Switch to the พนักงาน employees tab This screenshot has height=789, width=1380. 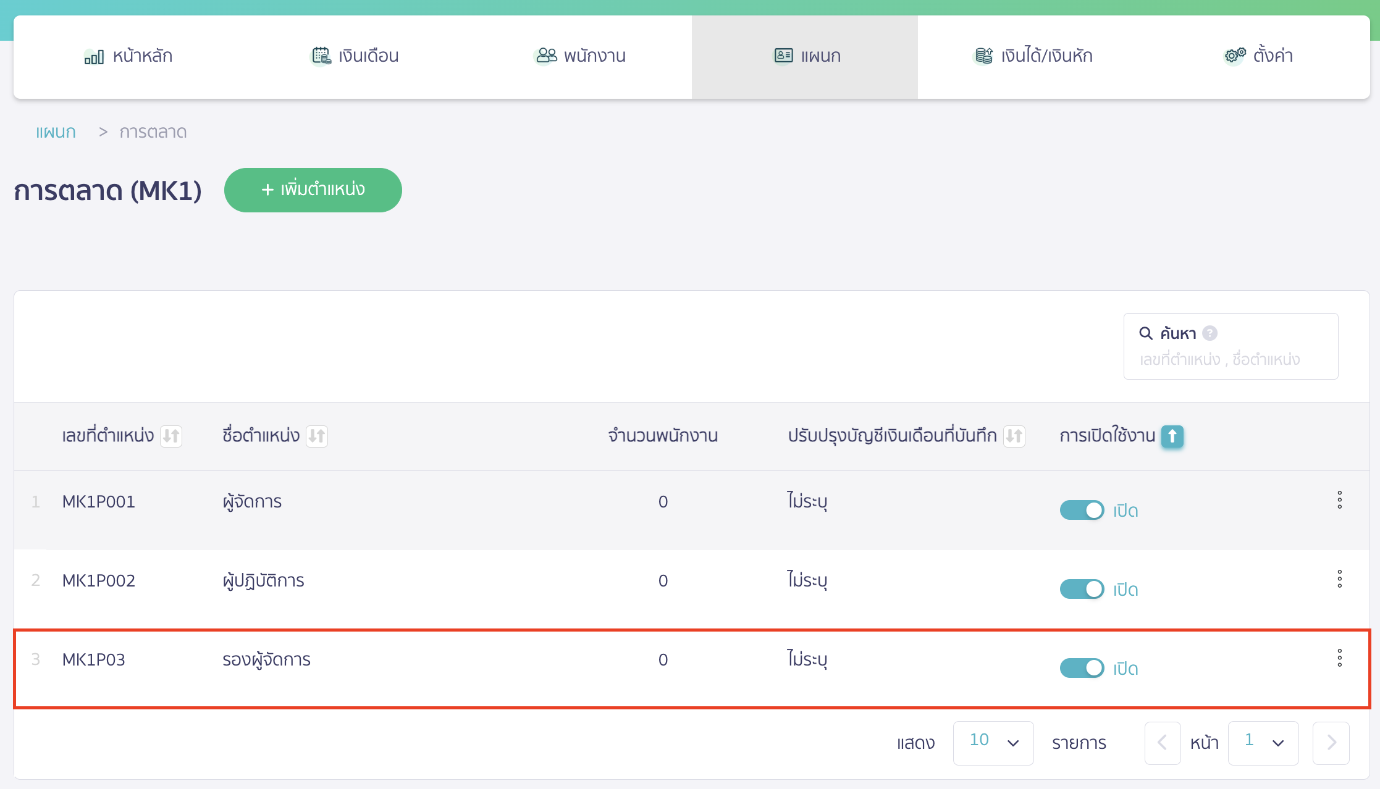tap(579, 56)
